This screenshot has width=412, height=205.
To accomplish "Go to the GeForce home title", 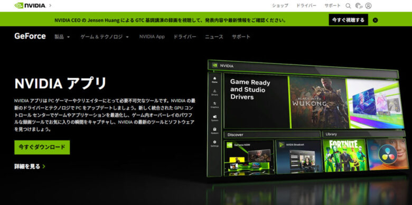I will pyautogui.click(x=30, y=36).
